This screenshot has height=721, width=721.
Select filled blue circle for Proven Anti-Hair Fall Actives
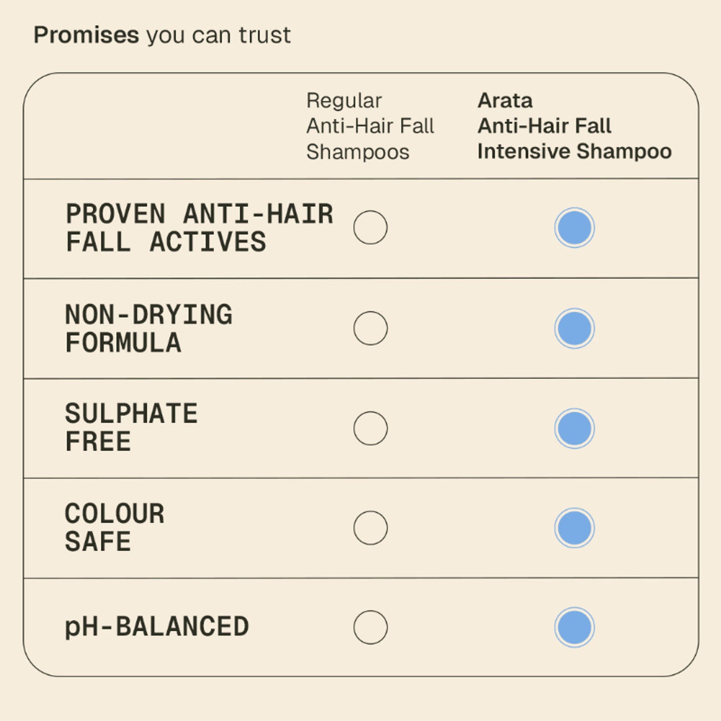pos(574,228)
